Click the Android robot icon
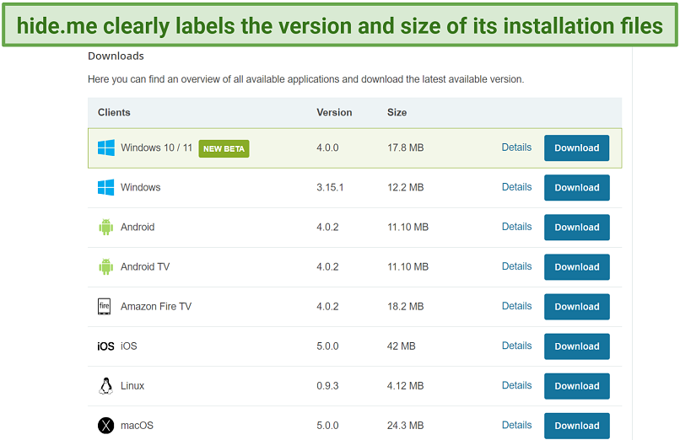The image size is (680, 440). click(105, 228)
